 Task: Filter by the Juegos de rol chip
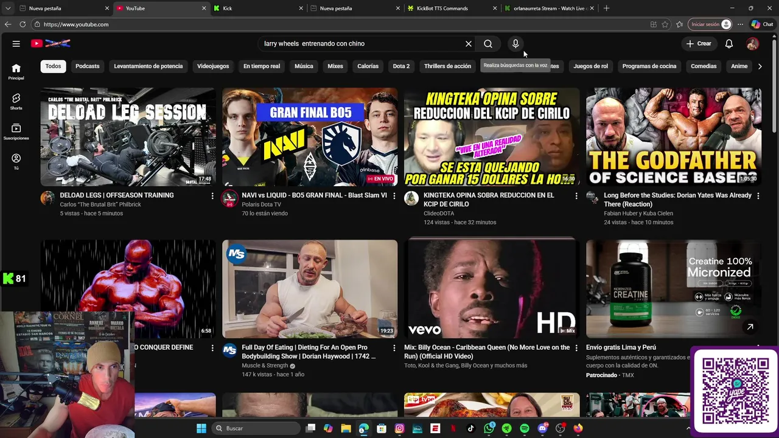(590, 66)
